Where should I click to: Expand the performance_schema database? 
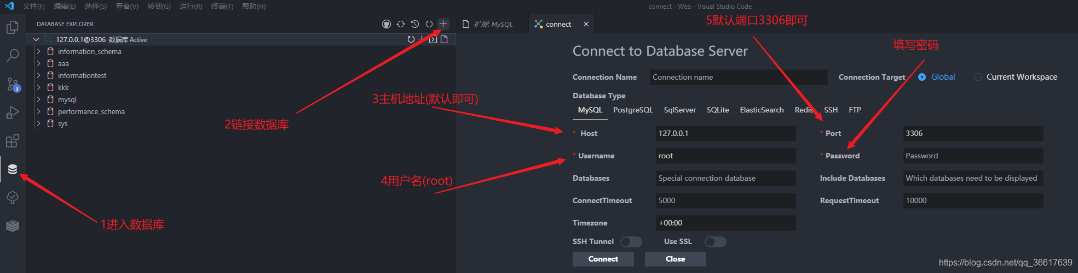tap(38, 111)
